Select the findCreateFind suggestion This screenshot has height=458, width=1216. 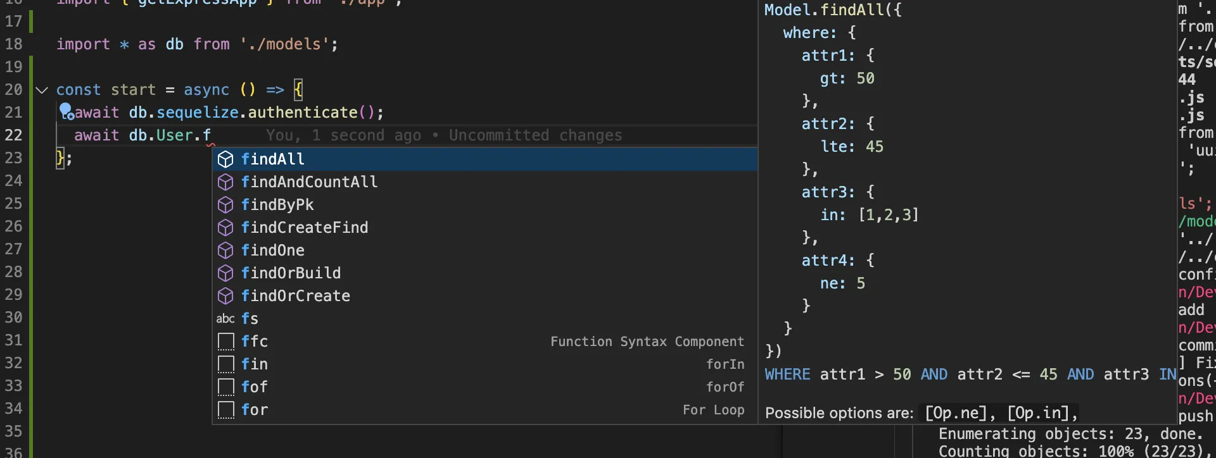click(x=304, y=228)
